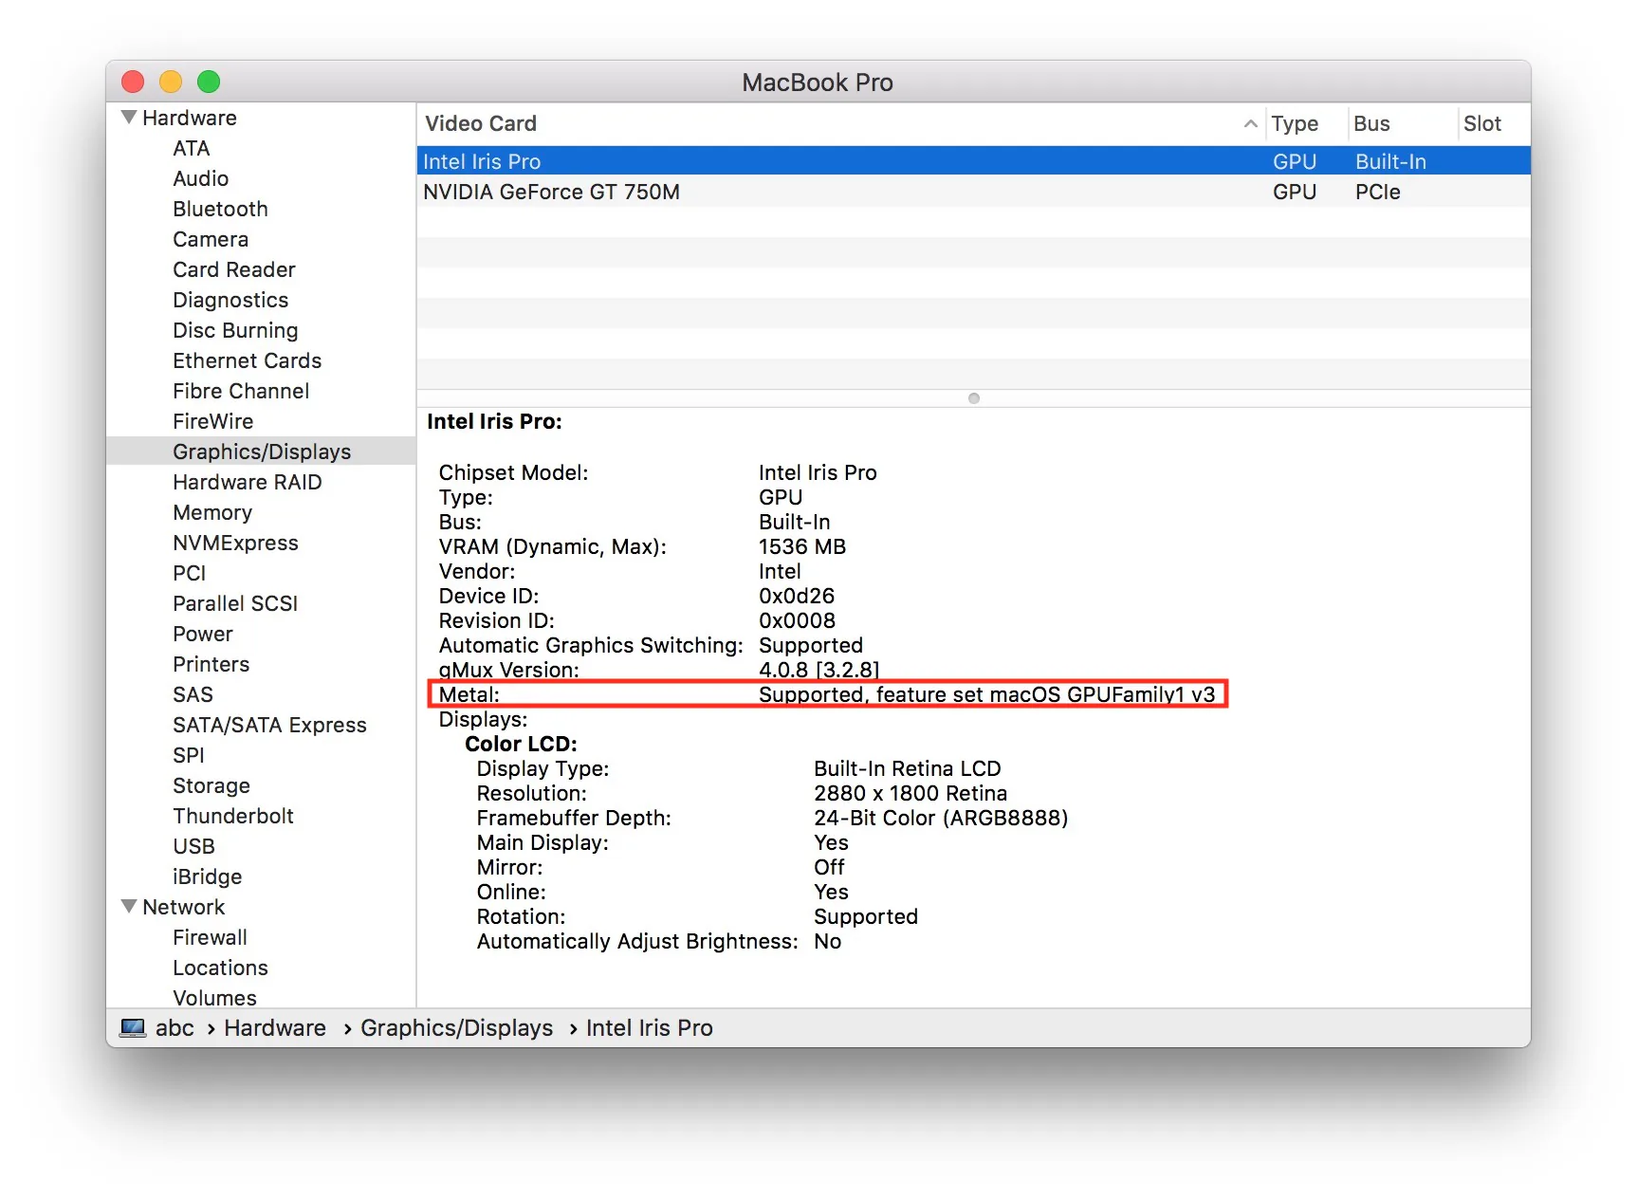Screen dimensions: 1637x1199
Task: Click the Video Card column sort arrow
Action: coord(1250,123)
